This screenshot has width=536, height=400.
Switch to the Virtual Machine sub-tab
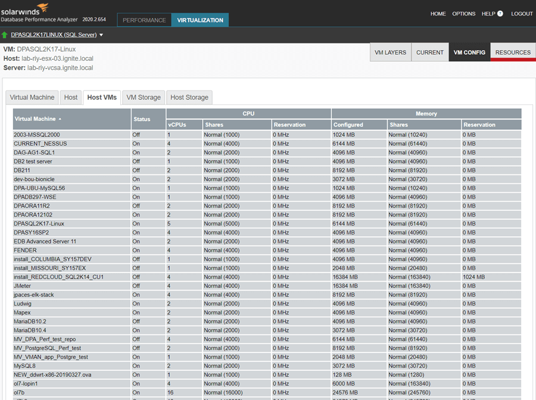coord(32,98)
